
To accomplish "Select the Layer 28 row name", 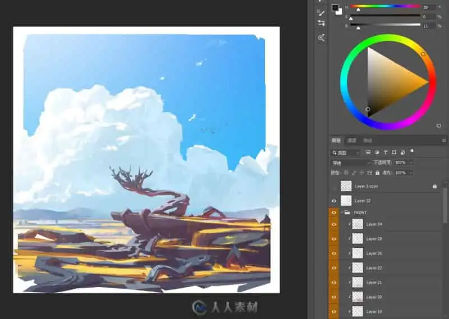I will [x=374, y=239].
